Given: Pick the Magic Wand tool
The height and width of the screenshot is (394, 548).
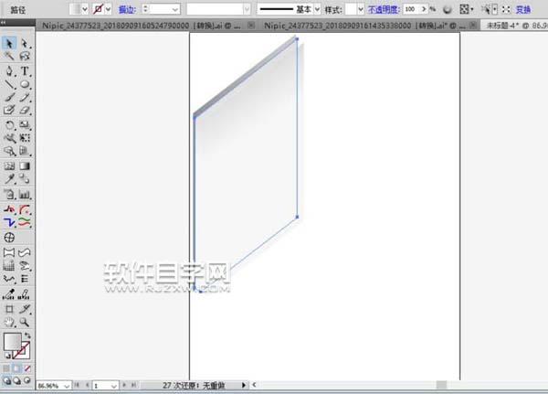Looking at the screenshot, I should coord(9,56).
